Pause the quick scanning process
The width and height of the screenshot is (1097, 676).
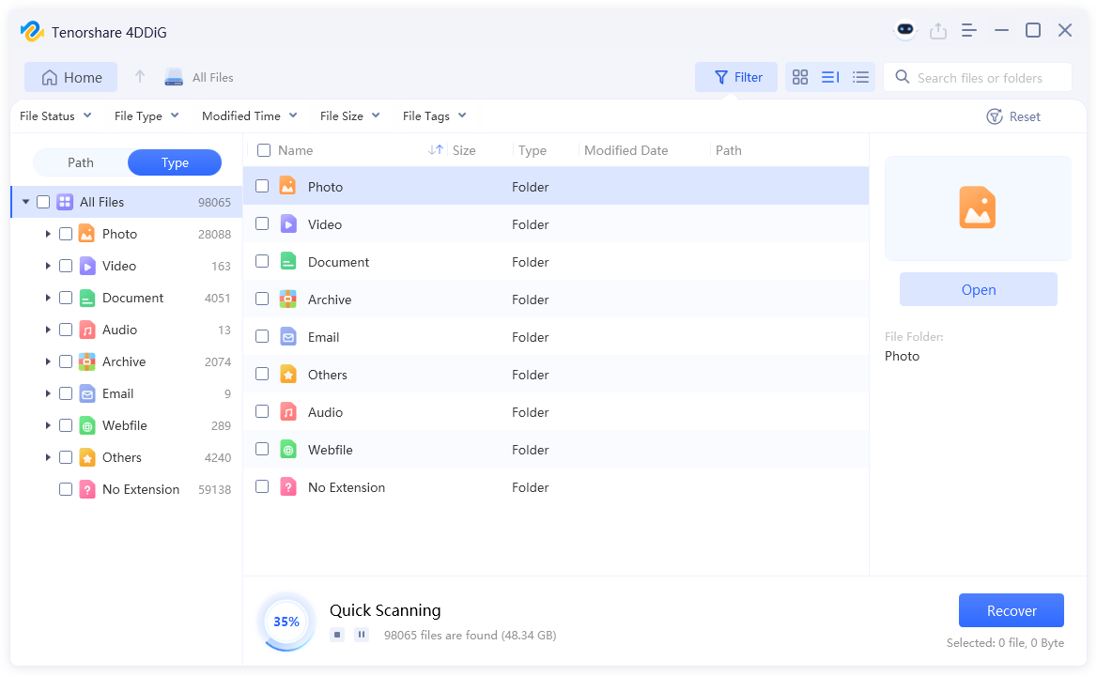tap(362, 635)
